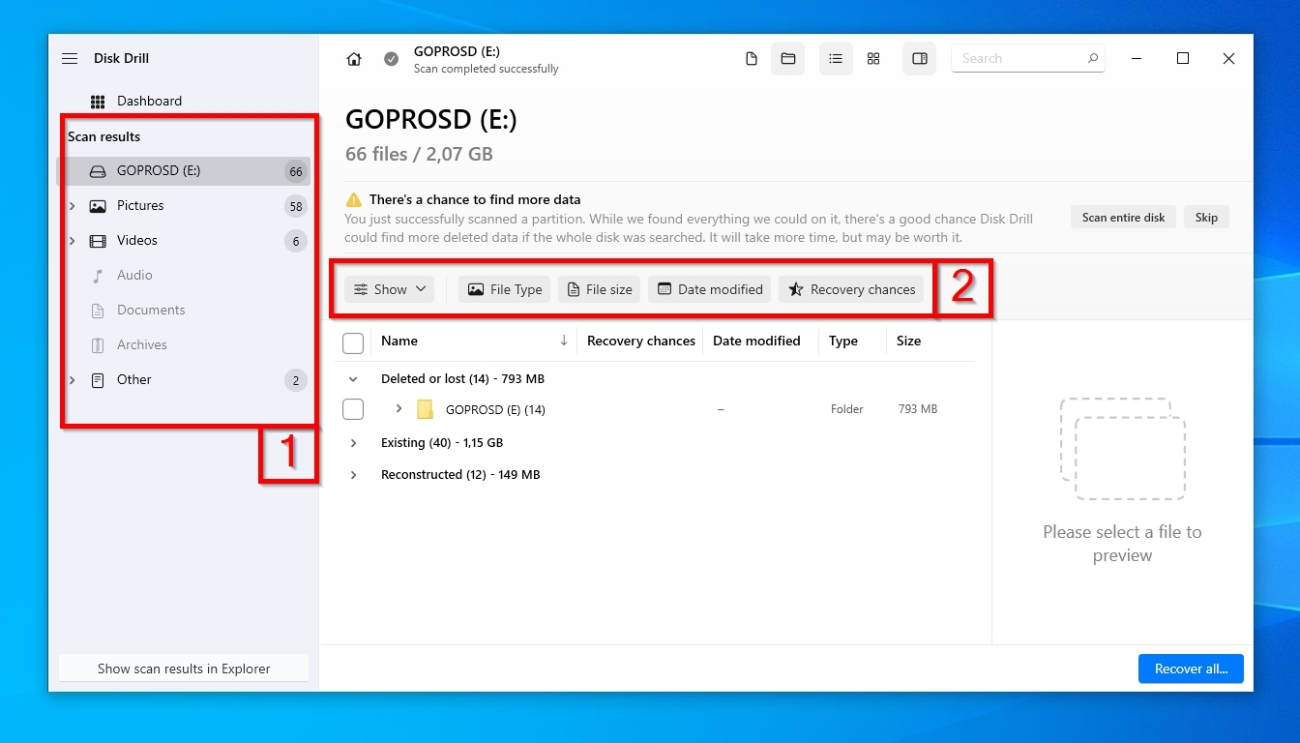
Task: Tick the select-all checkbox in the header
Action: point(353,342)
